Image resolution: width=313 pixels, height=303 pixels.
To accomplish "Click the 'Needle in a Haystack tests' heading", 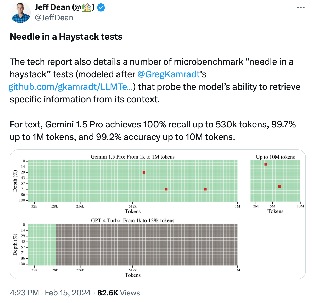I will point(66,37).
